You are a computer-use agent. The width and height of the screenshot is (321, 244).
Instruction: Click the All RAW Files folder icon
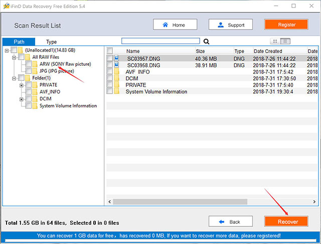click(28, 57)
